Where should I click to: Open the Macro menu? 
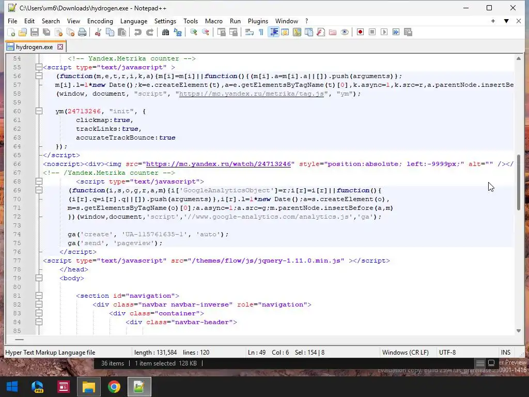click(214, 21)
